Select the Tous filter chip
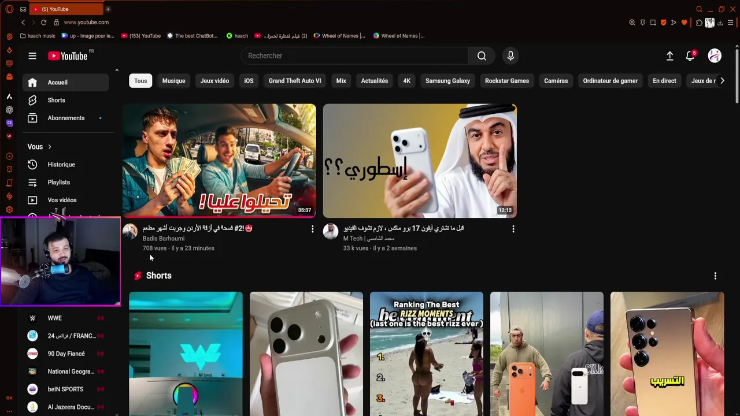The image size is (740, 416). 140,81
